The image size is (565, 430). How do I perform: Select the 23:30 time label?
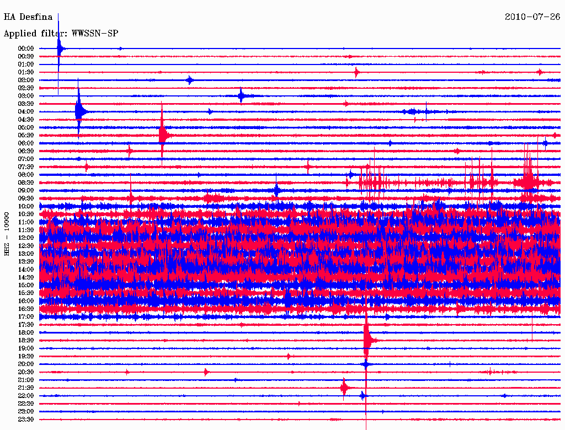click(x=26, y=420)
